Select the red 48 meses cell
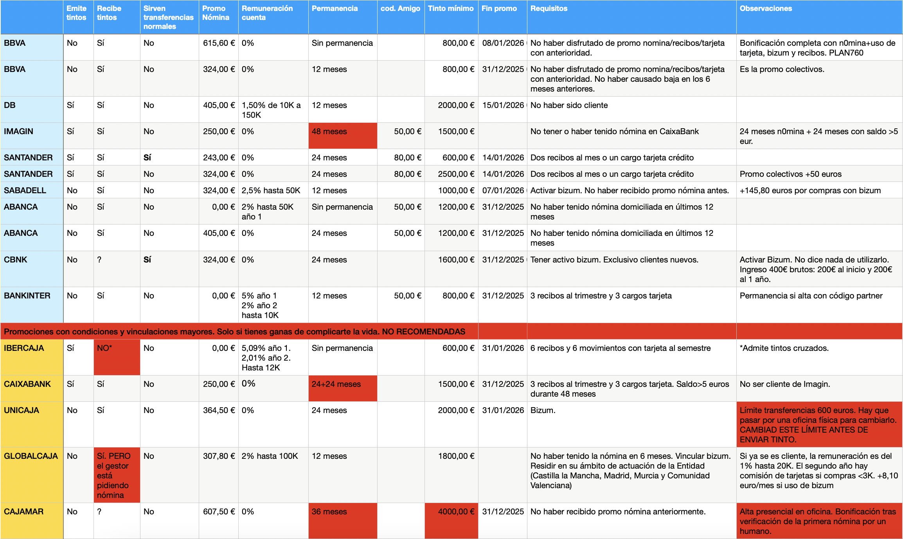Image resolution: width=903 pixels, height=539 pixels. [342, 135]
